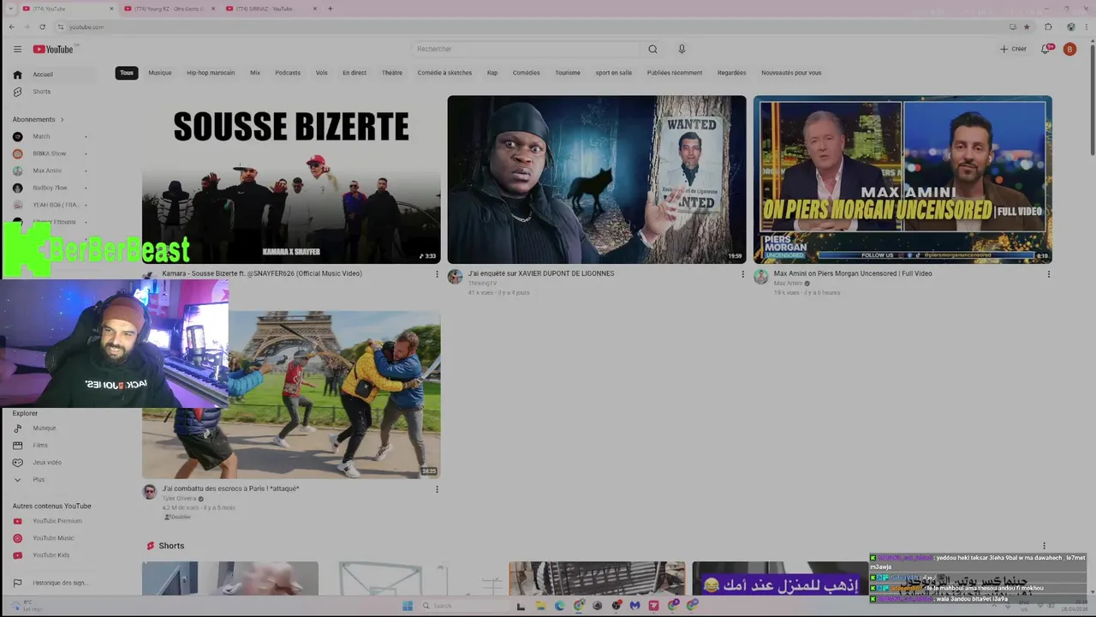This screenshot has height=617, width=1096.
Task: Open options for the Xavier Dupont video
Action: (742, 274)
